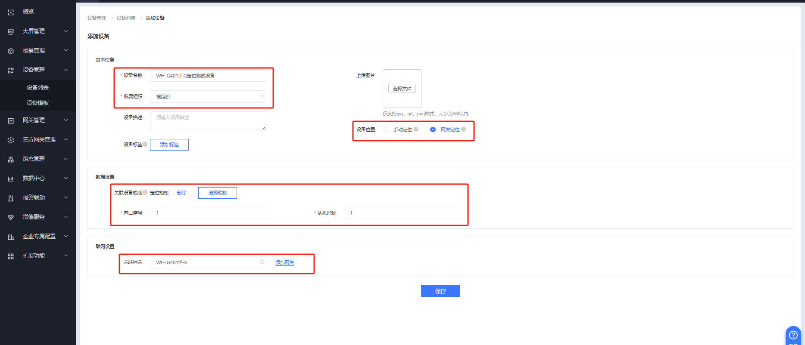
Task: Click the 场景管理 cube icon
Action: click(x=11, y=51)
